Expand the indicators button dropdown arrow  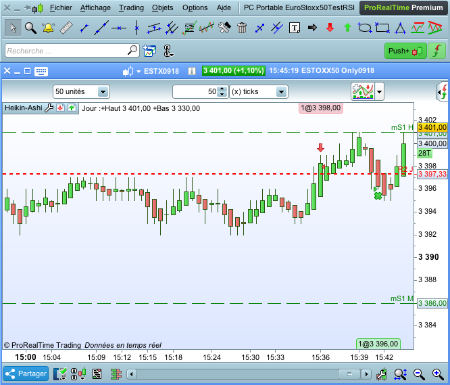click(380, 92)
